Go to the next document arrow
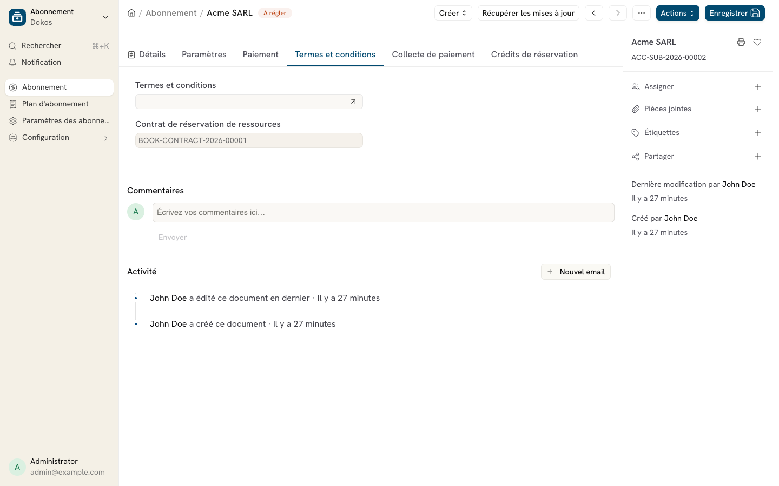The width and height of the screenshot is (779, 486). [x=618, y=13]
